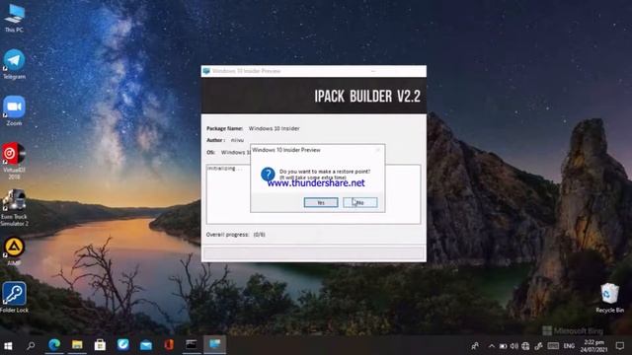Image resolution: width=632 pixels, height=355 pixels.
Task: Close the restore point dialog
Action: [x=377, y=150]
